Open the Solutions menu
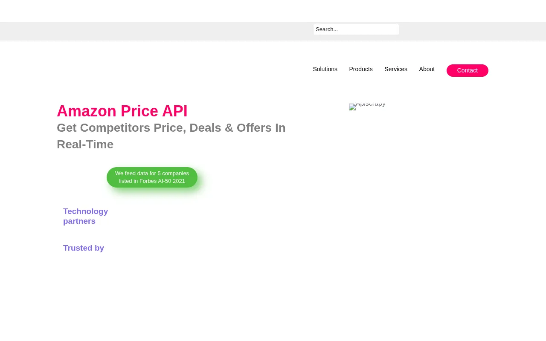This screenshot has width=546, height=341. coord(325,69)
